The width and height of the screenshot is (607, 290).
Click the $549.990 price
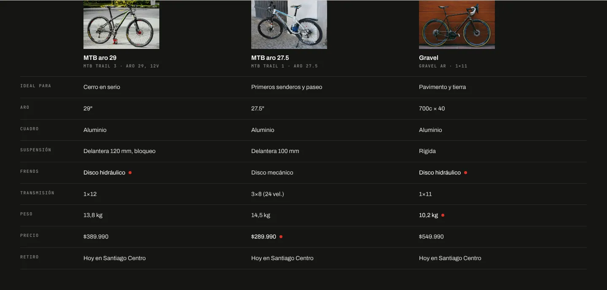(x=431, y=237)
